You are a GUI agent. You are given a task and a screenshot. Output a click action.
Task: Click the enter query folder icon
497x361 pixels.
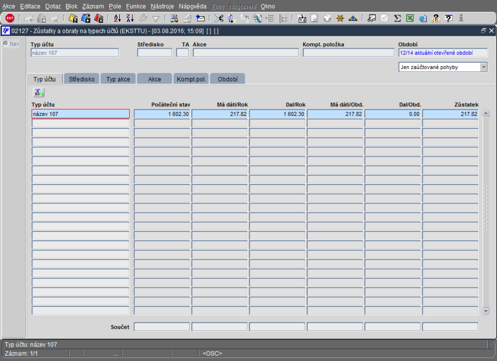[x=73, y=18]
